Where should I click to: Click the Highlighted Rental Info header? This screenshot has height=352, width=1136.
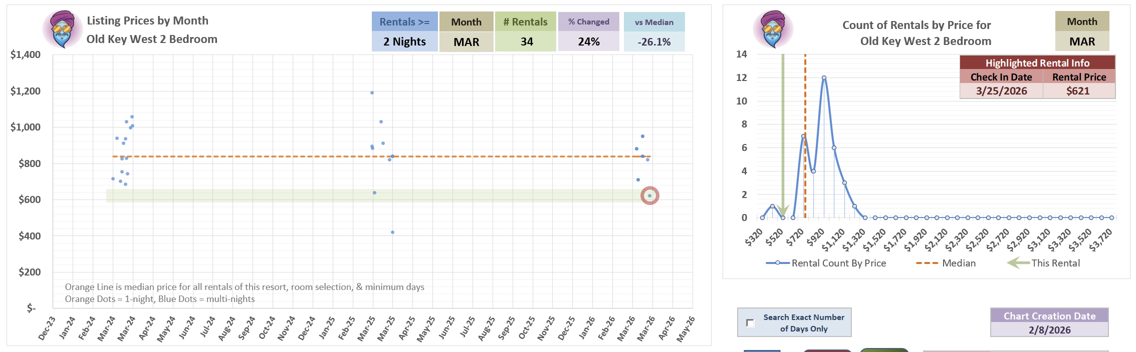click(x=1037, y=63)
